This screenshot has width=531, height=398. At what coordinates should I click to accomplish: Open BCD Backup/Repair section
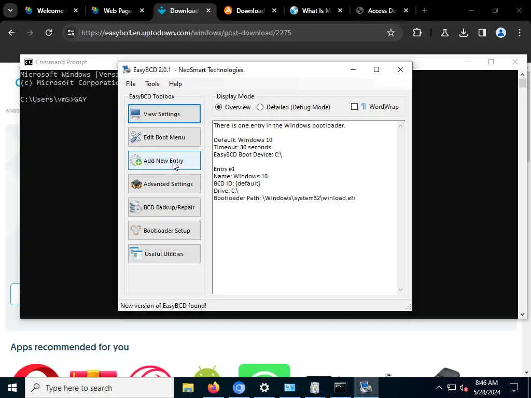(164, 207)
